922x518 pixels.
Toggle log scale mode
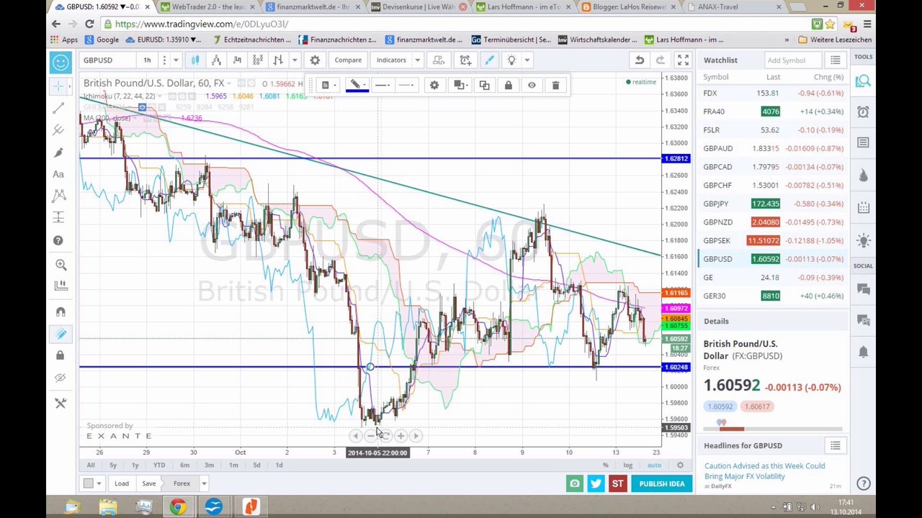[628, 465]
